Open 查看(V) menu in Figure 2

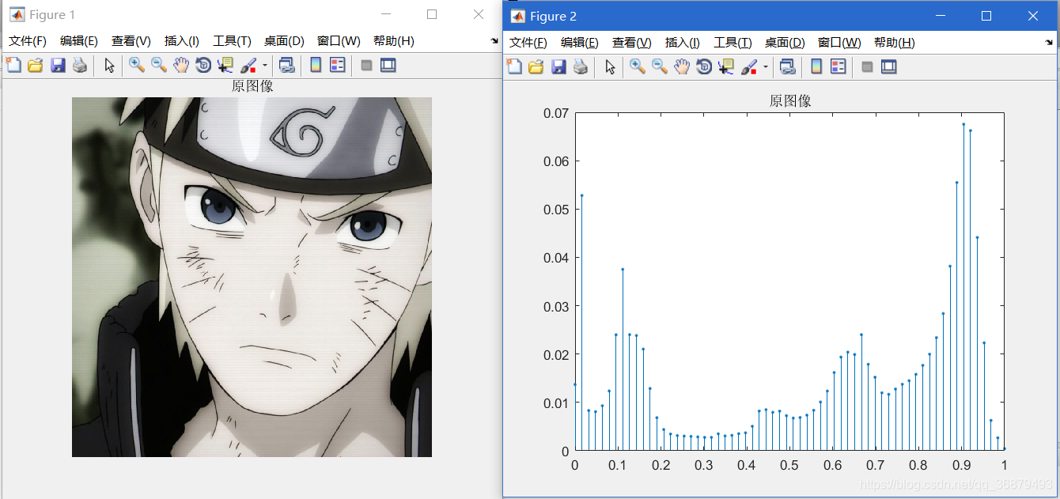pos(632,43)
